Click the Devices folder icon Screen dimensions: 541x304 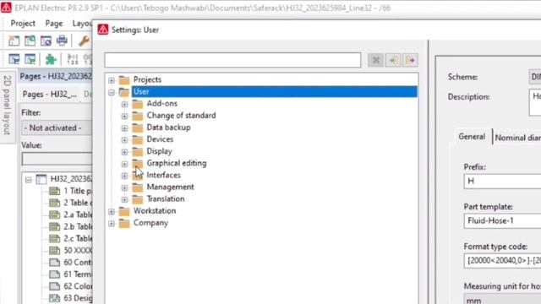137,139
